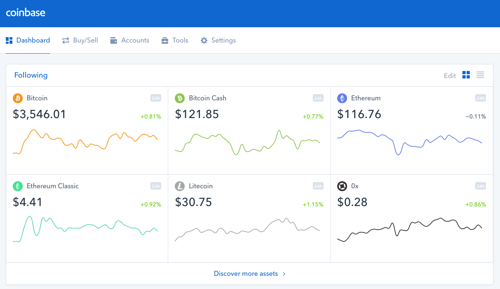
Task: Toggle the 24h badge on Ethereum card
Action: pos(481,98)
